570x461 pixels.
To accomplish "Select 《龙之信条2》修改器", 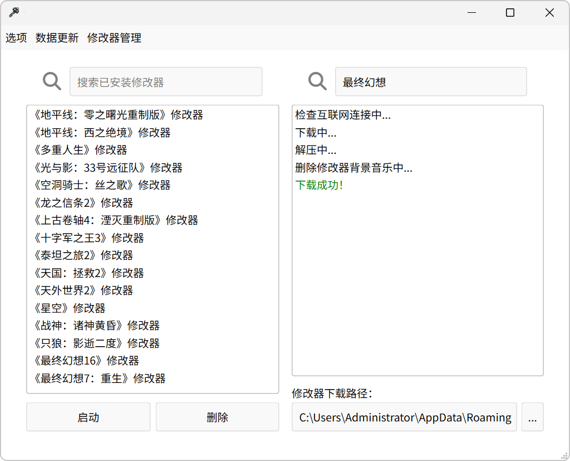I will [x=153, y=203].
